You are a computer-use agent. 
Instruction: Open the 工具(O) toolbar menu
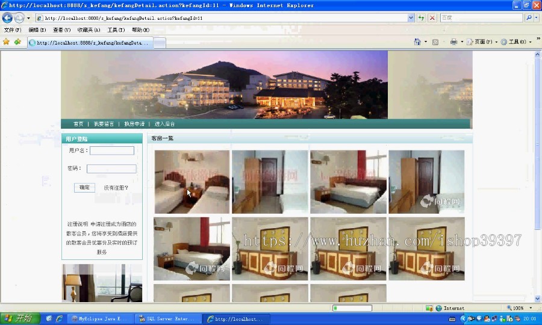point(516,42)
